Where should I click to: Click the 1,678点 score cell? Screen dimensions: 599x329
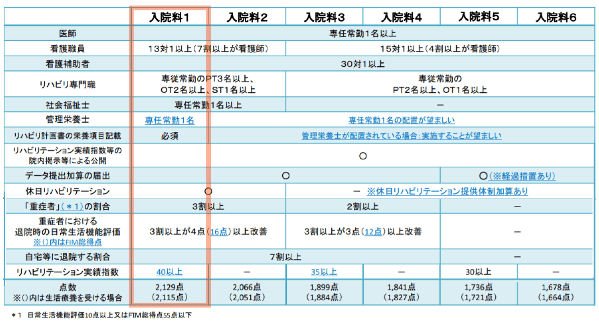tap(556, 292)
